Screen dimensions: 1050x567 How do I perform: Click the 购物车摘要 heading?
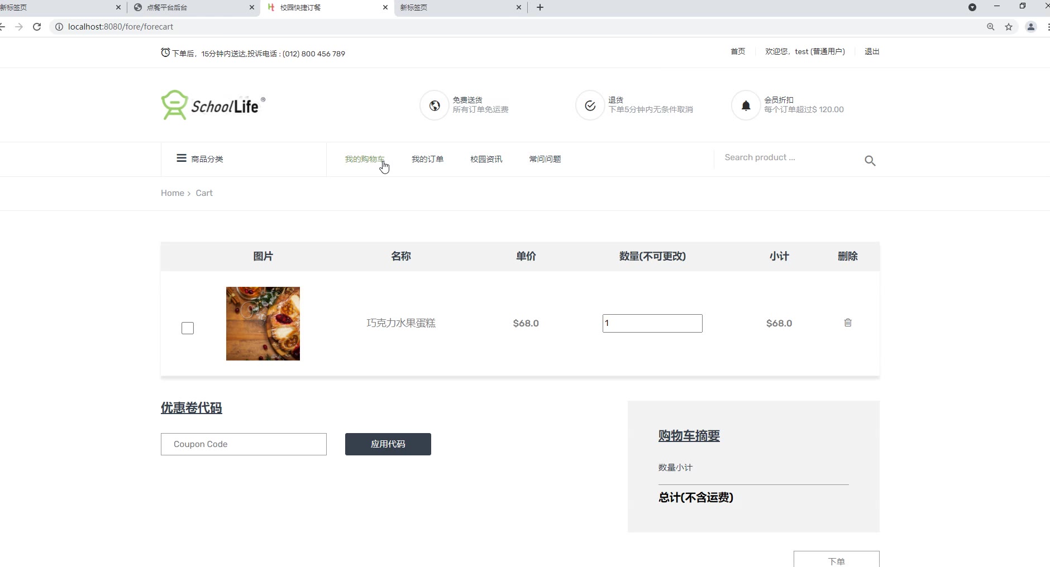[689, 436]
